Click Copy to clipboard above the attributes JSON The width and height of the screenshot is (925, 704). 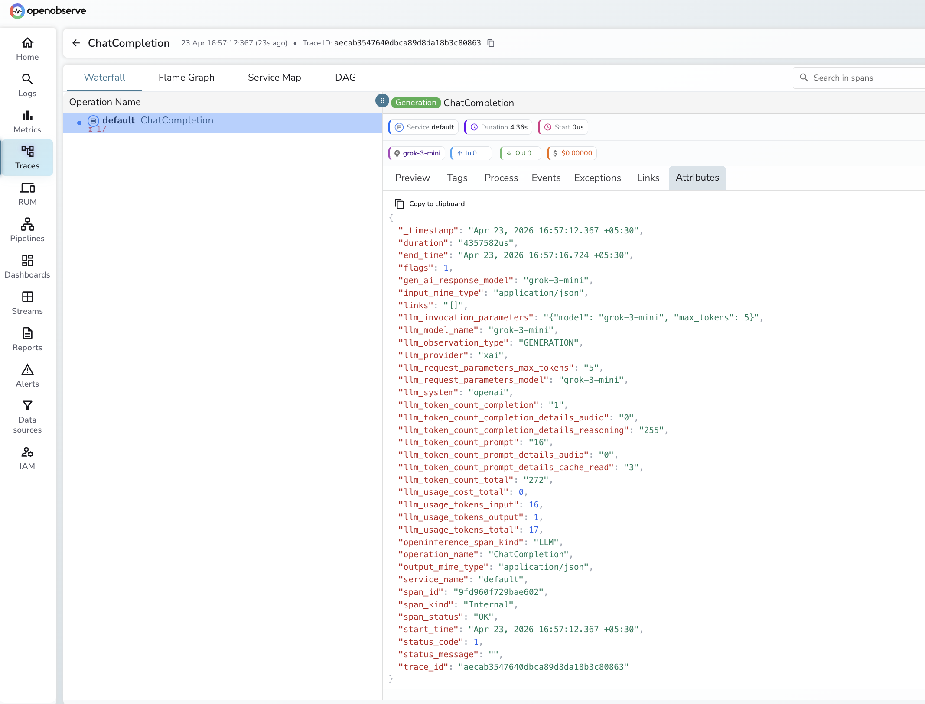[430, 203]
